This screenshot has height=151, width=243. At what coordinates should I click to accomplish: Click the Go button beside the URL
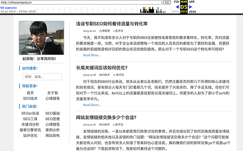pyautogui.click(x=167, y=2)
